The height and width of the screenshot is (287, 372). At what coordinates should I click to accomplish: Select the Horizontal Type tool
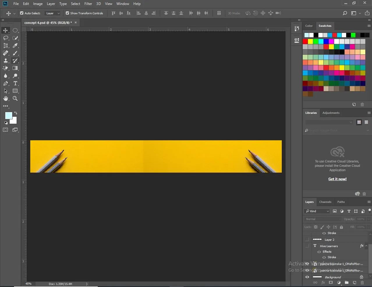[15, 83]
